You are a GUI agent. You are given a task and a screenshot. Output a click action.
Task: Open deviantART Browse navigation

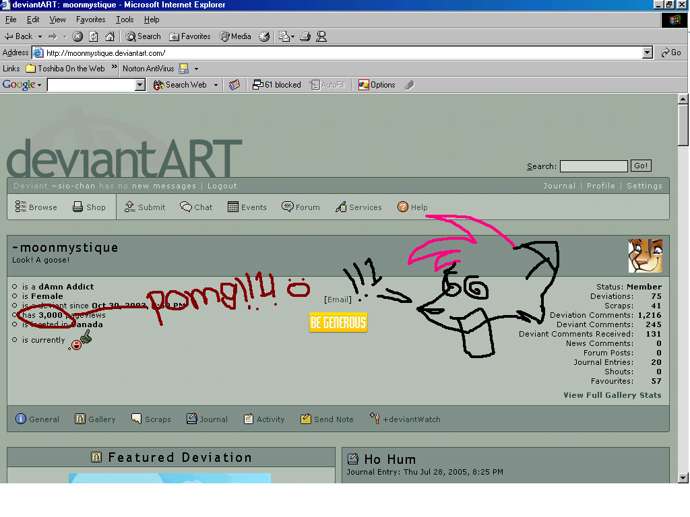click(x=36, y=207)
